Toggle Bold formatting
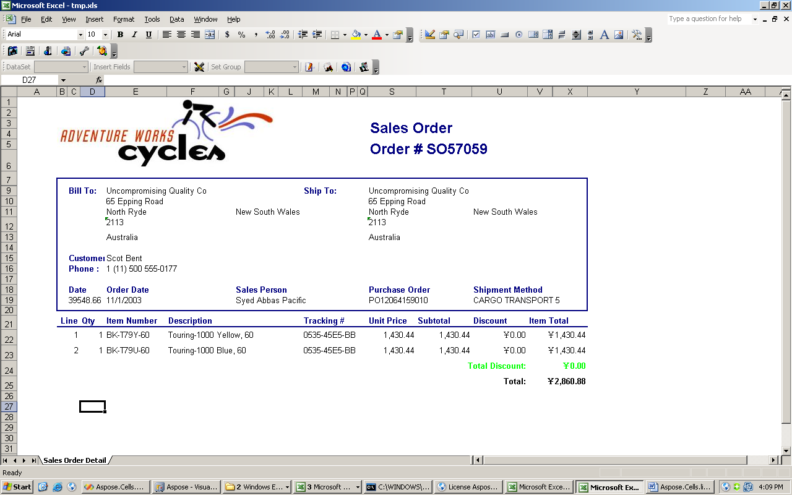792x495 pixels. [121, 35]
